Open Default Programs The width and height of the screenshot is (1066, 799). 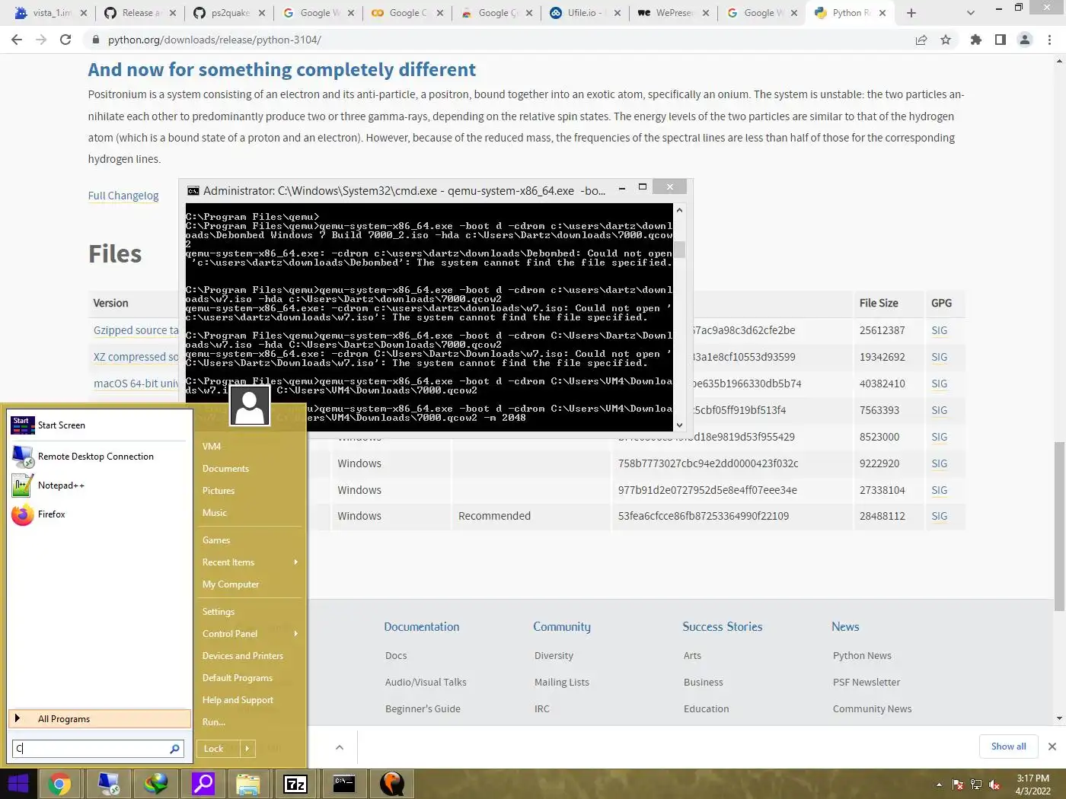[x=238, y=678]
